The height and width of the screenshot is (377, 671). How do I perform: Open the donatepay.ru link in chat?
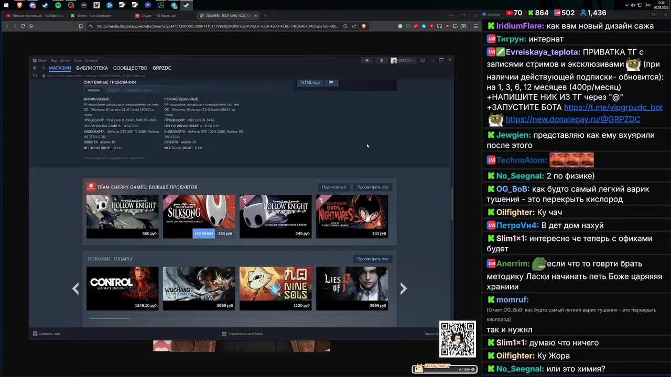(x=572, y=119)
